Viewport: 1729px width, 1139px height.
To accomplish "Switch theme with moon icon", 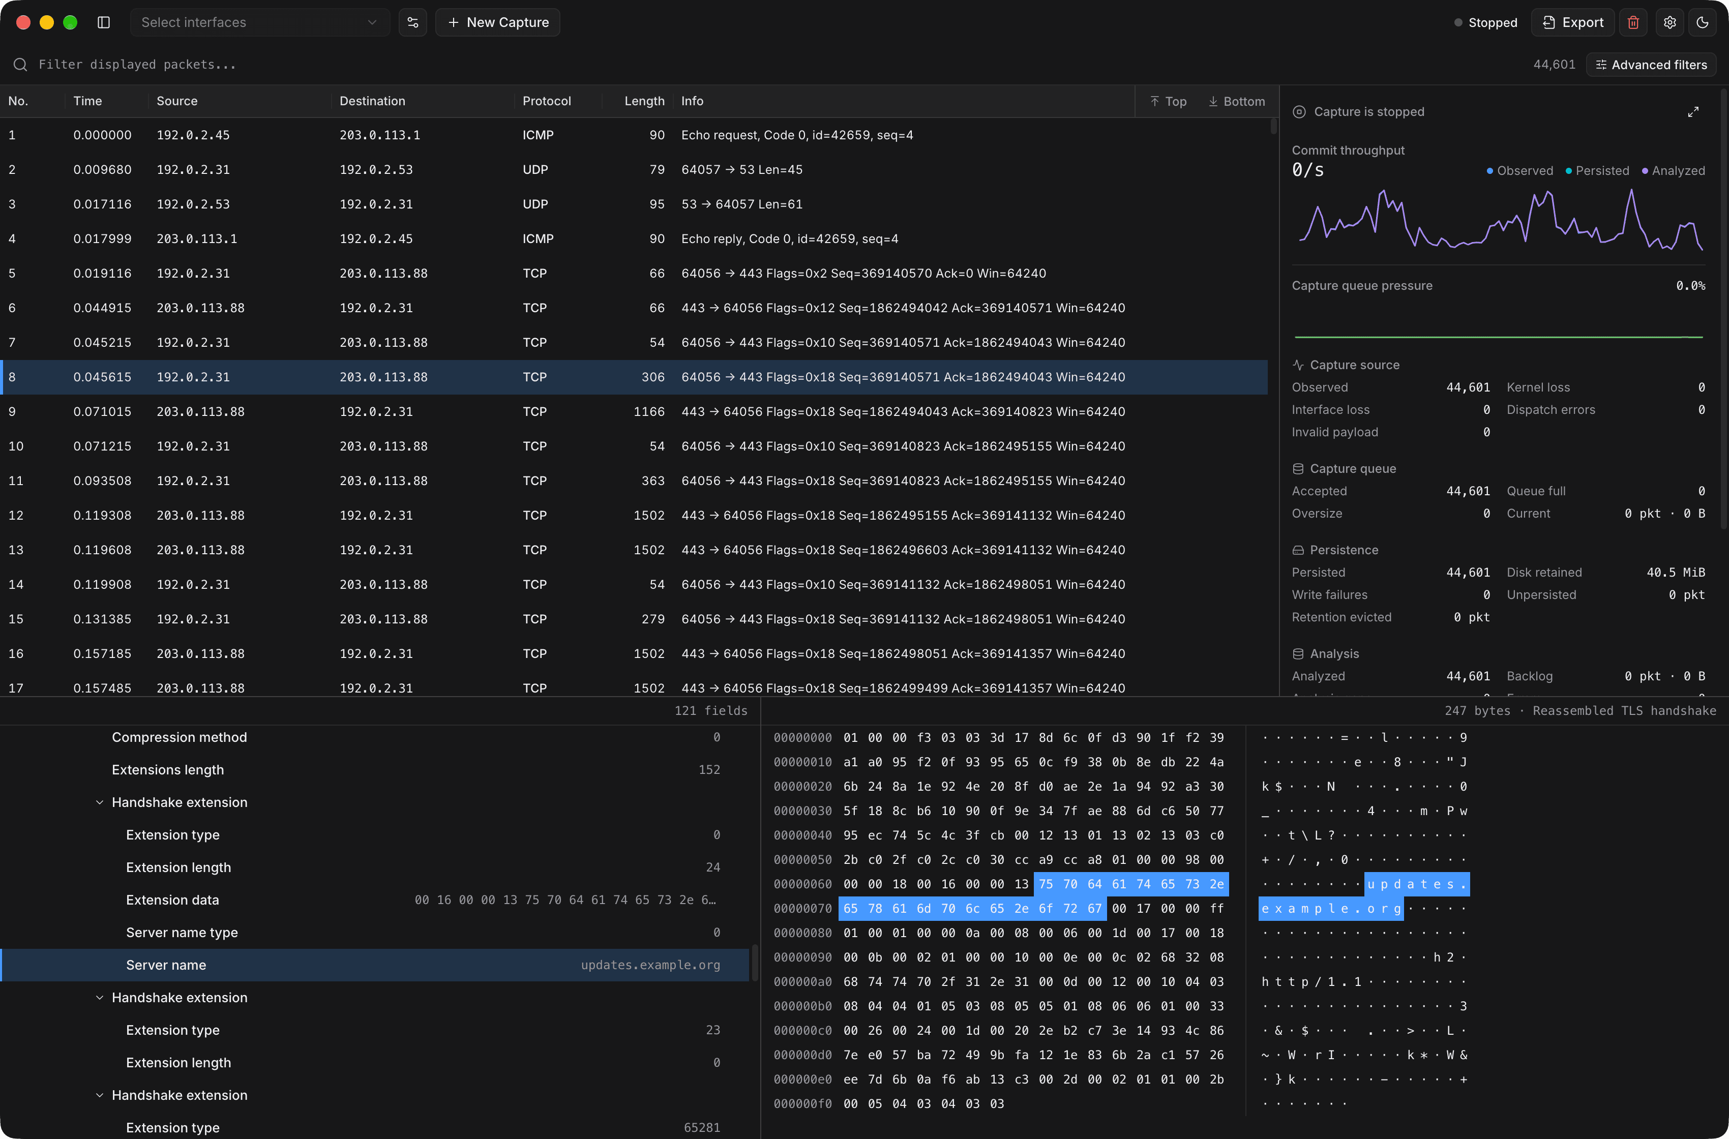I will click(x=1702, y=22).
